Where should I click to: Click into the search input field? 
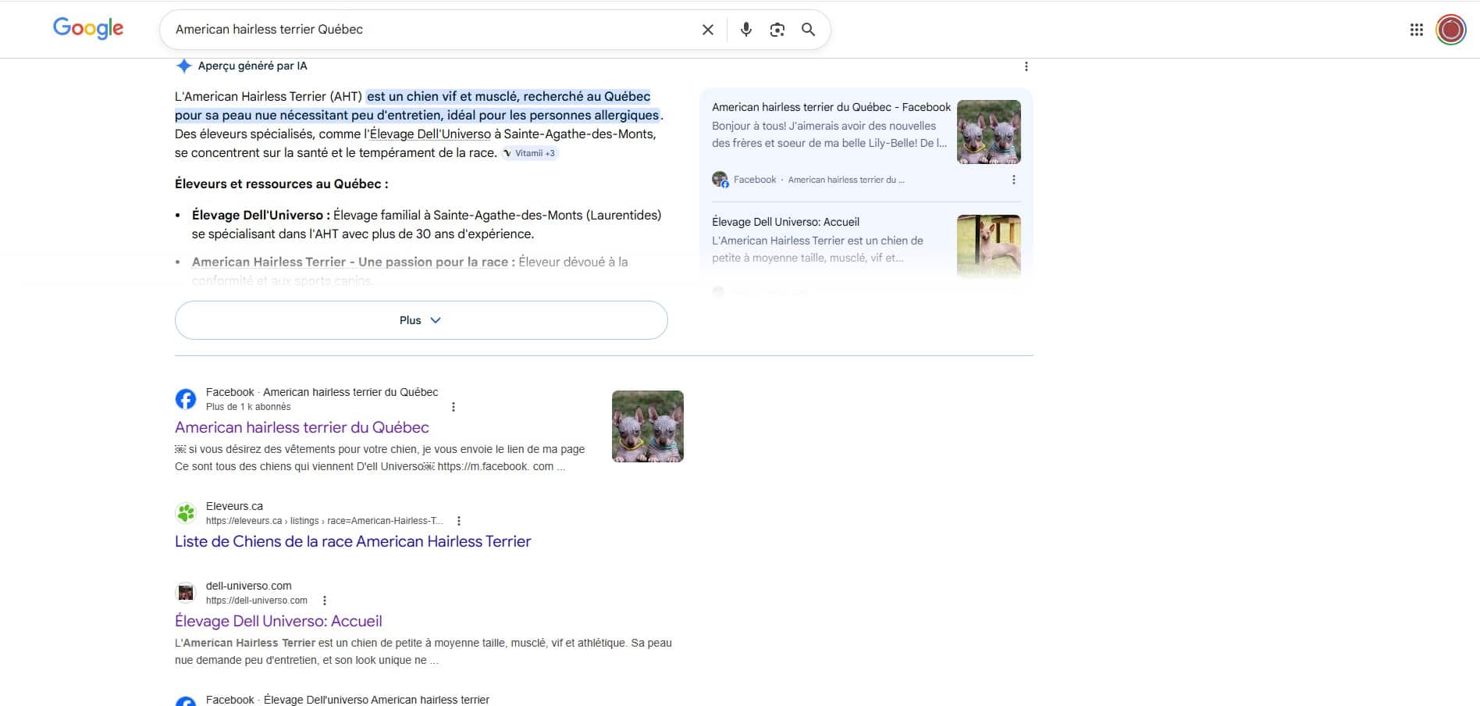[429, 30]
